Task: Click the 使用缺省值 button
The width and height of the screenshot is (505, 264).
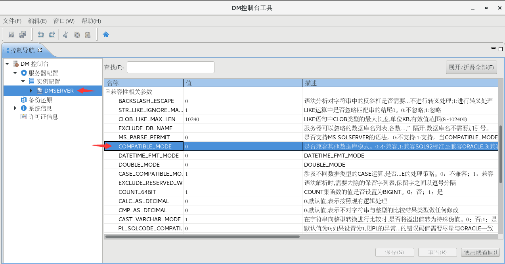Action: [480, 252]
